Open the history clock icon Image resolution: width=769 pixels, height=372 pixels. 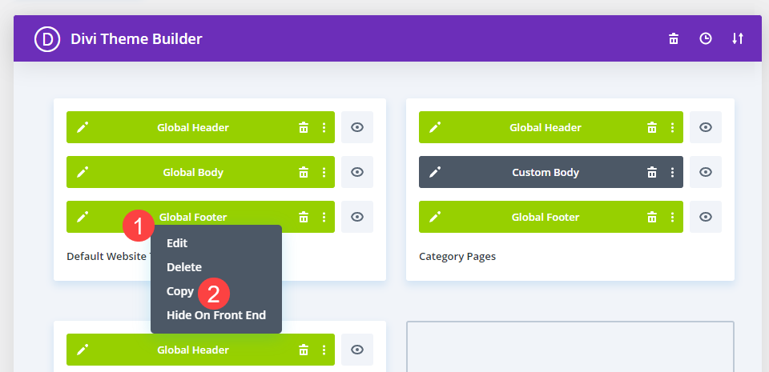[x=705, y=38]
